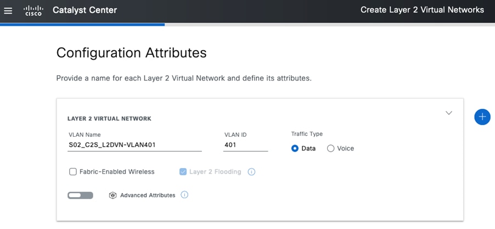Click the Layer 2 Flooding checkbox
Viewport: 495px width, 229px height.
[183, 172]
